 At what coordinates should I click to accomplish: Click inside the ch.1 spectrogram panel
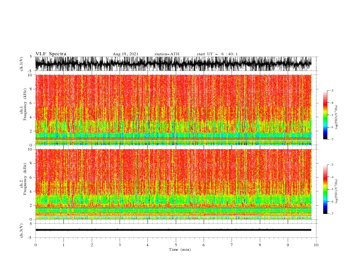tap(173, 110)
